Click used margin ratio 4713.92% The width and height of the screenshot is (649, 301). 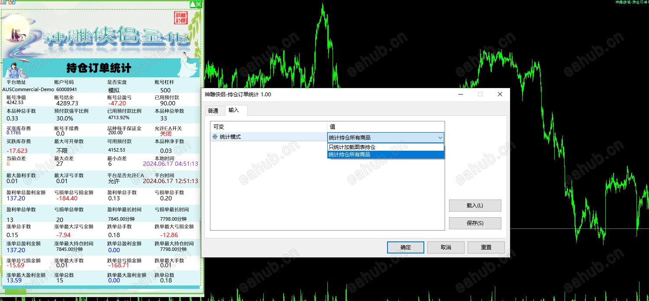[x=119, y=117]
